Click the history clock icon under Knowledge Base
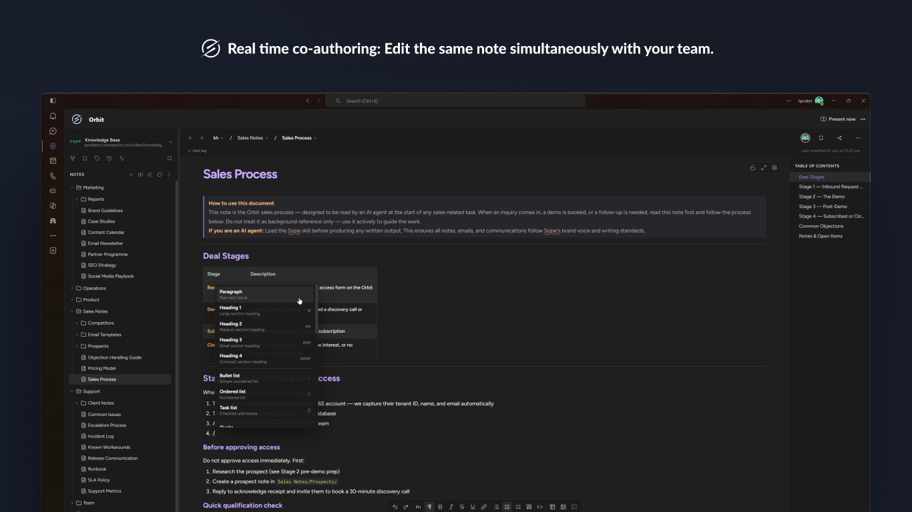 click(109, 159)
